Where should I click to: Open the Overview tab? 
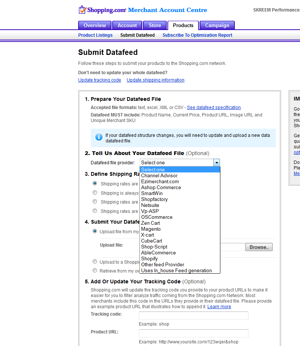[95, 25]
